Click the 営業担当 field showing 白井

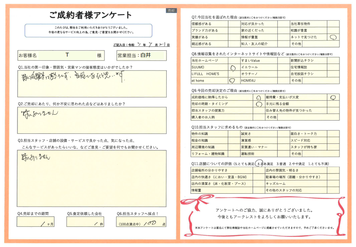click(141, 56)
